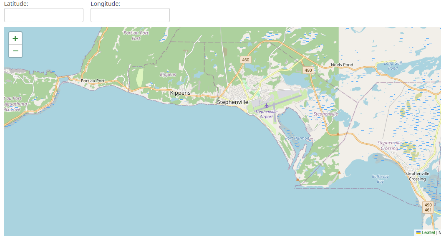Click the Rothesay Bay water label
441x237 pixels.
(380, 179)
